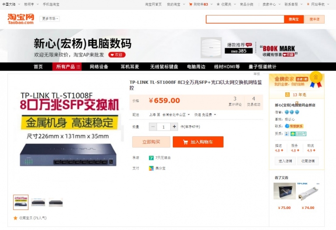This screenshot has width=336, height=230.
Task: Click the 3 累计评论 review count
Action: (235, 101)
